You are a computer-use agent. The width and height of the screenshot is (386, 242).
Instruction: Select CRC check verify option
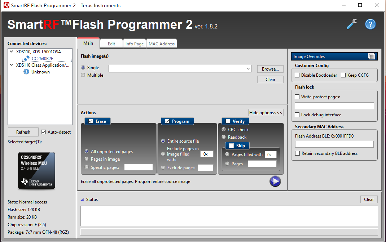click(224, 129)
